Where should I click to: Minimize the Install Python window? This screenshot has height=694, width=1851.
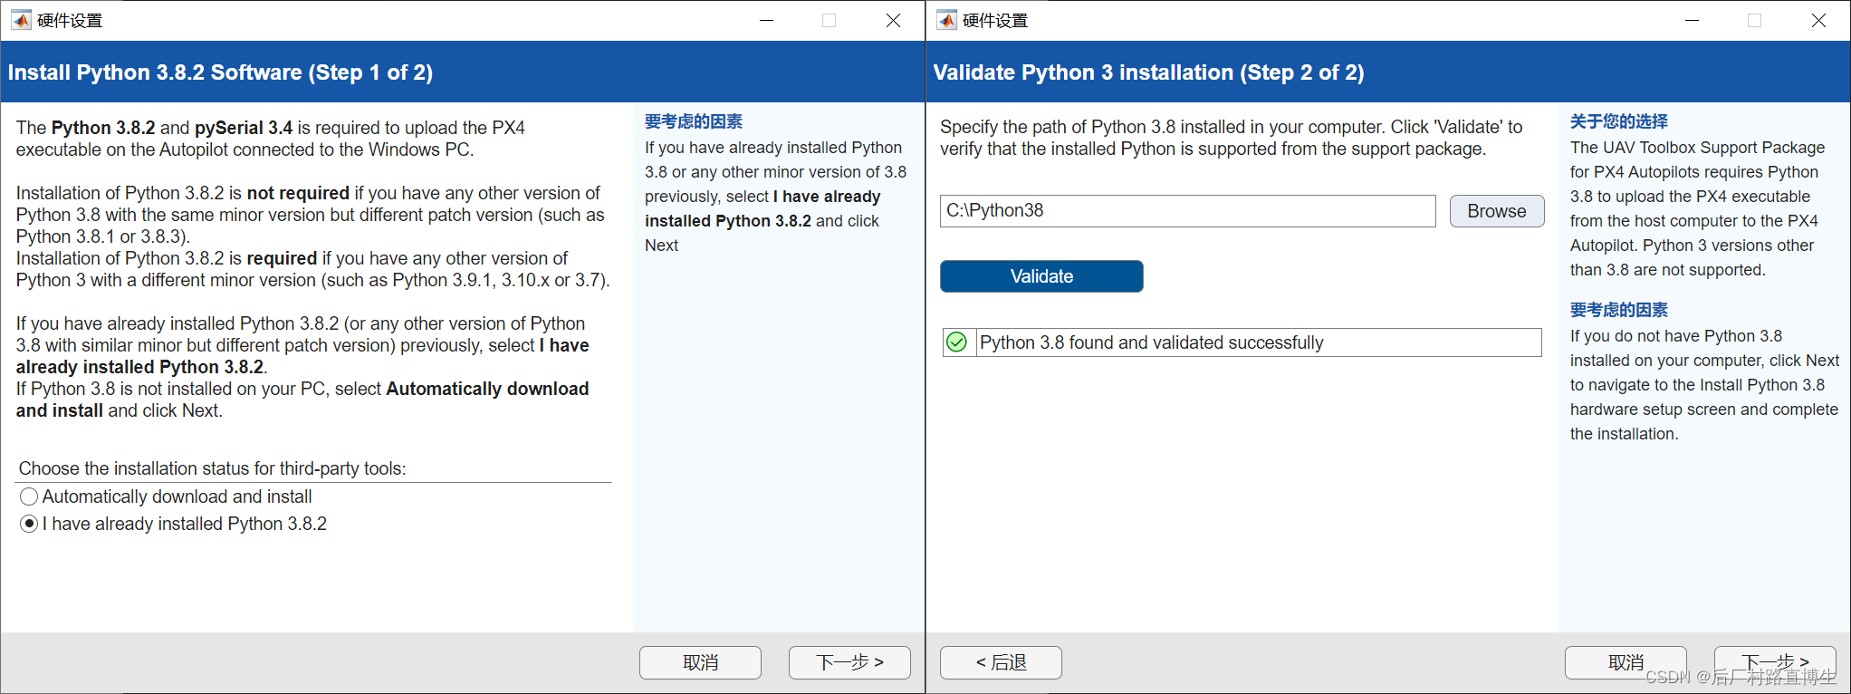[766, 20]
